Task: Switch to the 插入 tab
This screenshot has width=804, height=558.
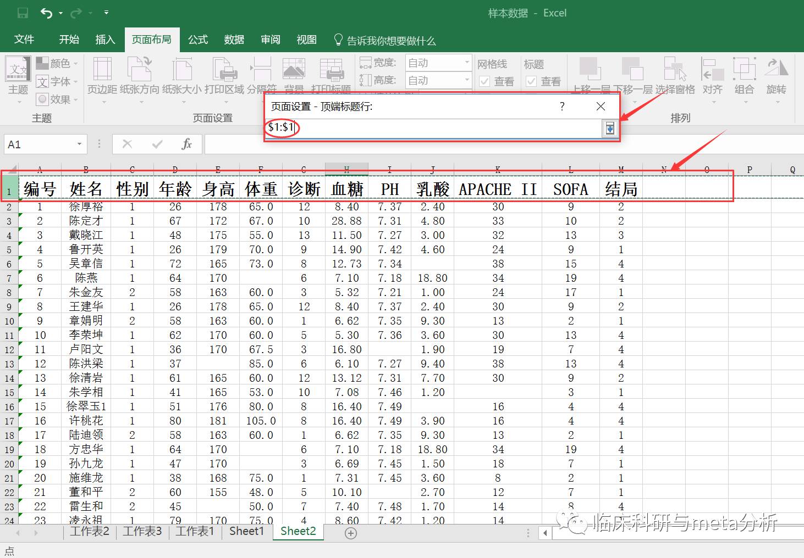Action: click(105, 40)
